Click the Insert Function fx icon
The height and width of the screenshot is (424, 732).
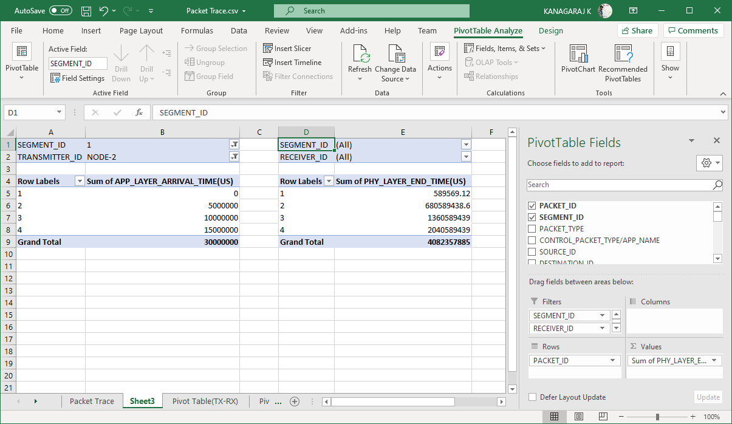click(139, 112)
